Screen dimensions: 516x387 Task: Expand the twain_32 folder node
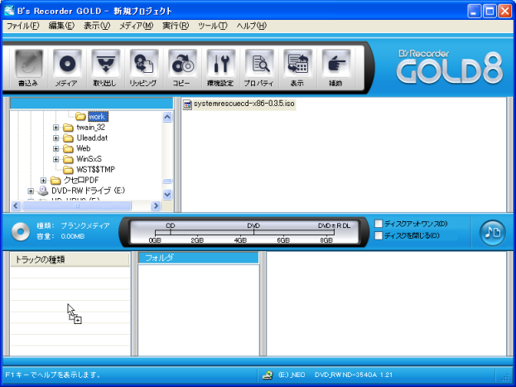click(x=56, y=127)
